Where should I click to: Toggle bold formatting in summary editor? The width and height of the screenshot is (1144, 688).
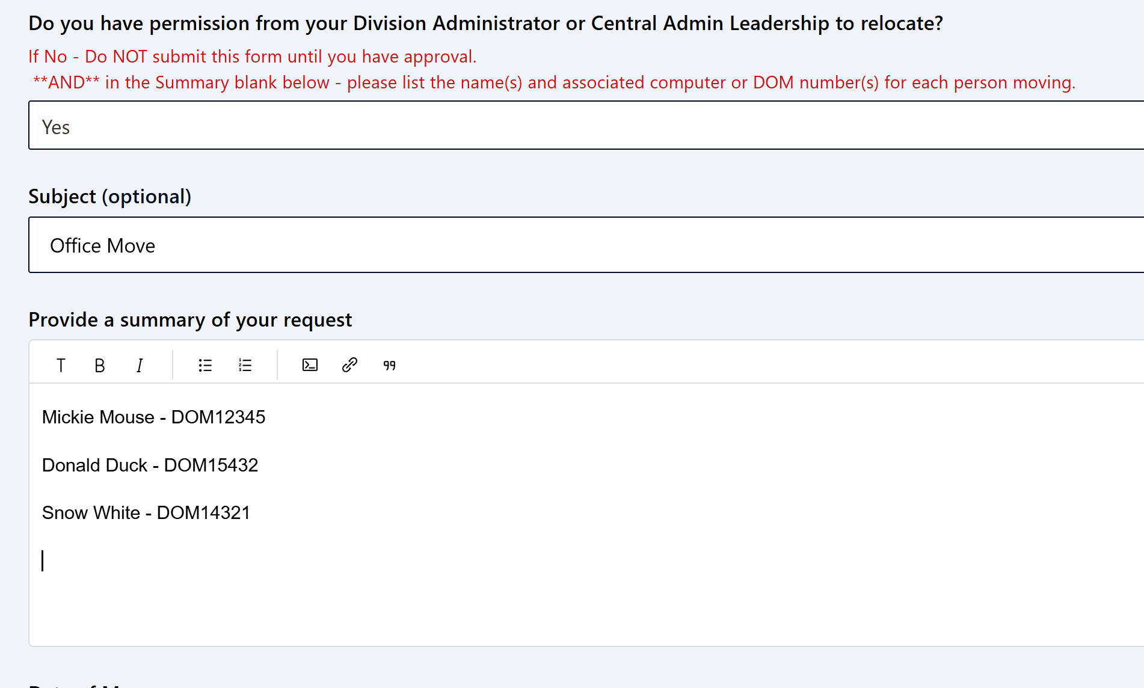click(100, 365)
